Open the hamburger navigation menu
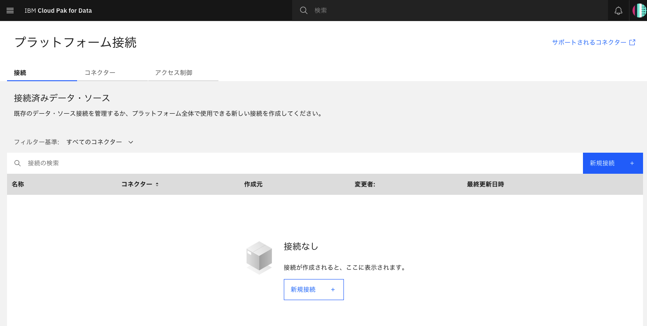The width and height of the screenshot is (647, 326). coord(10,10)
